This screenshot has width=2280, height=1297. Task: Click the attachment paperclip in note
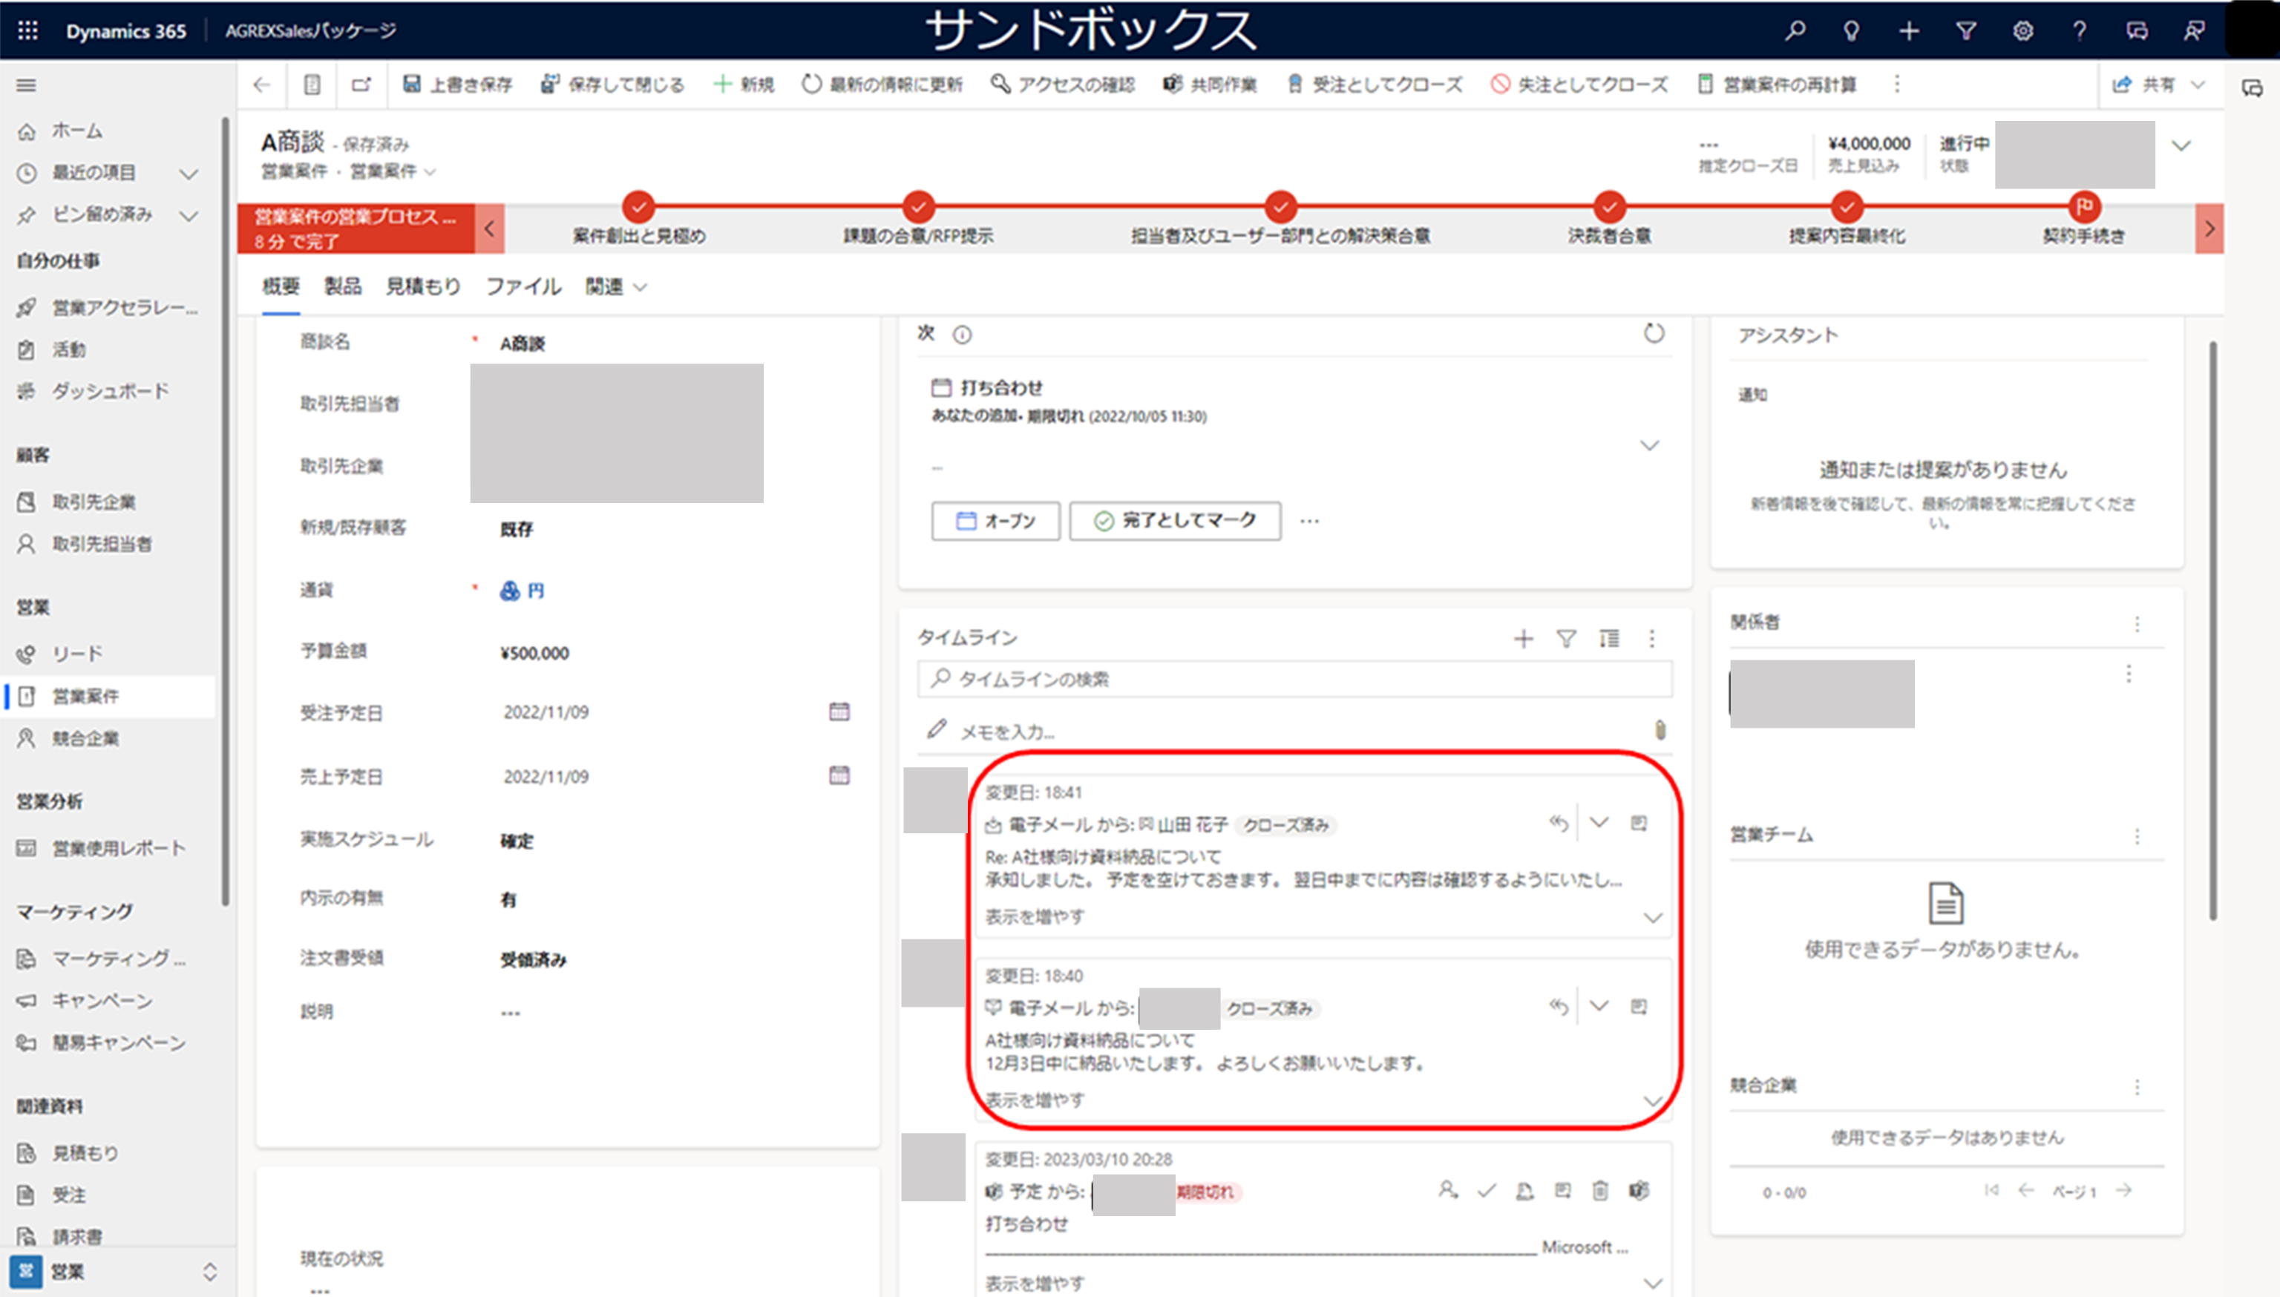(x=1660, y=730)
